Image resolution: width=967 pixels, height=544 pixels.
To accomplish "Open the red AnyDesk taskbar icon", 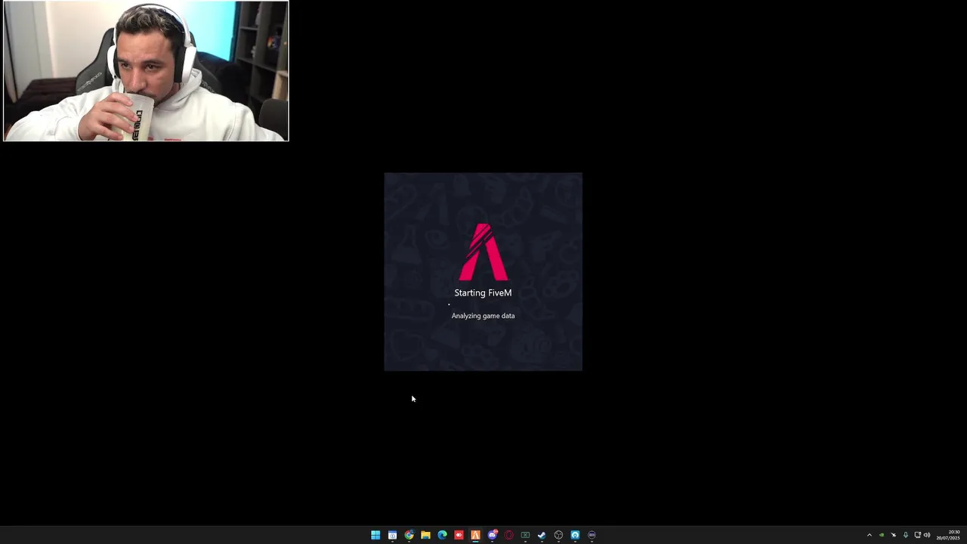I will 459,535.
